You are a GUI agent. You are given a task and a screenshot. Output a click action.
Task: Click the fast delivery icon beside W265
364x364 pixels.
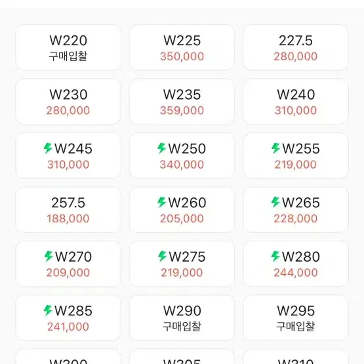275,202
